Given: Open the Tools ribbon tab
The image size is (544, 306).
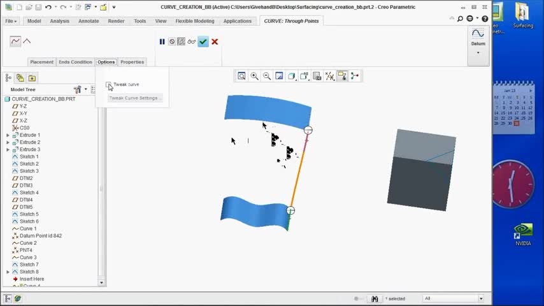Looking at the screenshot, I should (x=140, y=21).
